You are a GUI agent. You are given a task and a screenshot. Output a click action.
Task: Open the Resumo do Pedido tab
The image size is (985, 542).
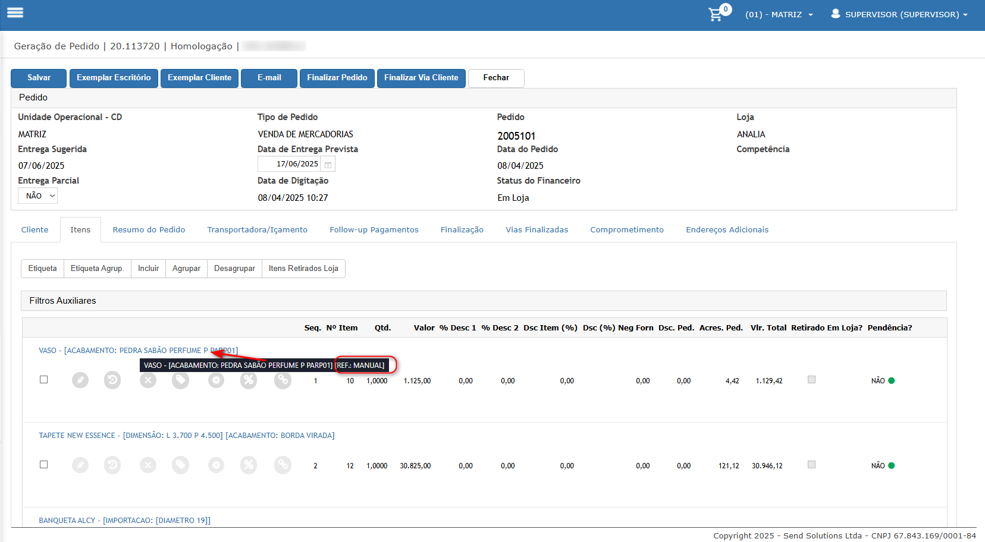(x=149, y=229)
